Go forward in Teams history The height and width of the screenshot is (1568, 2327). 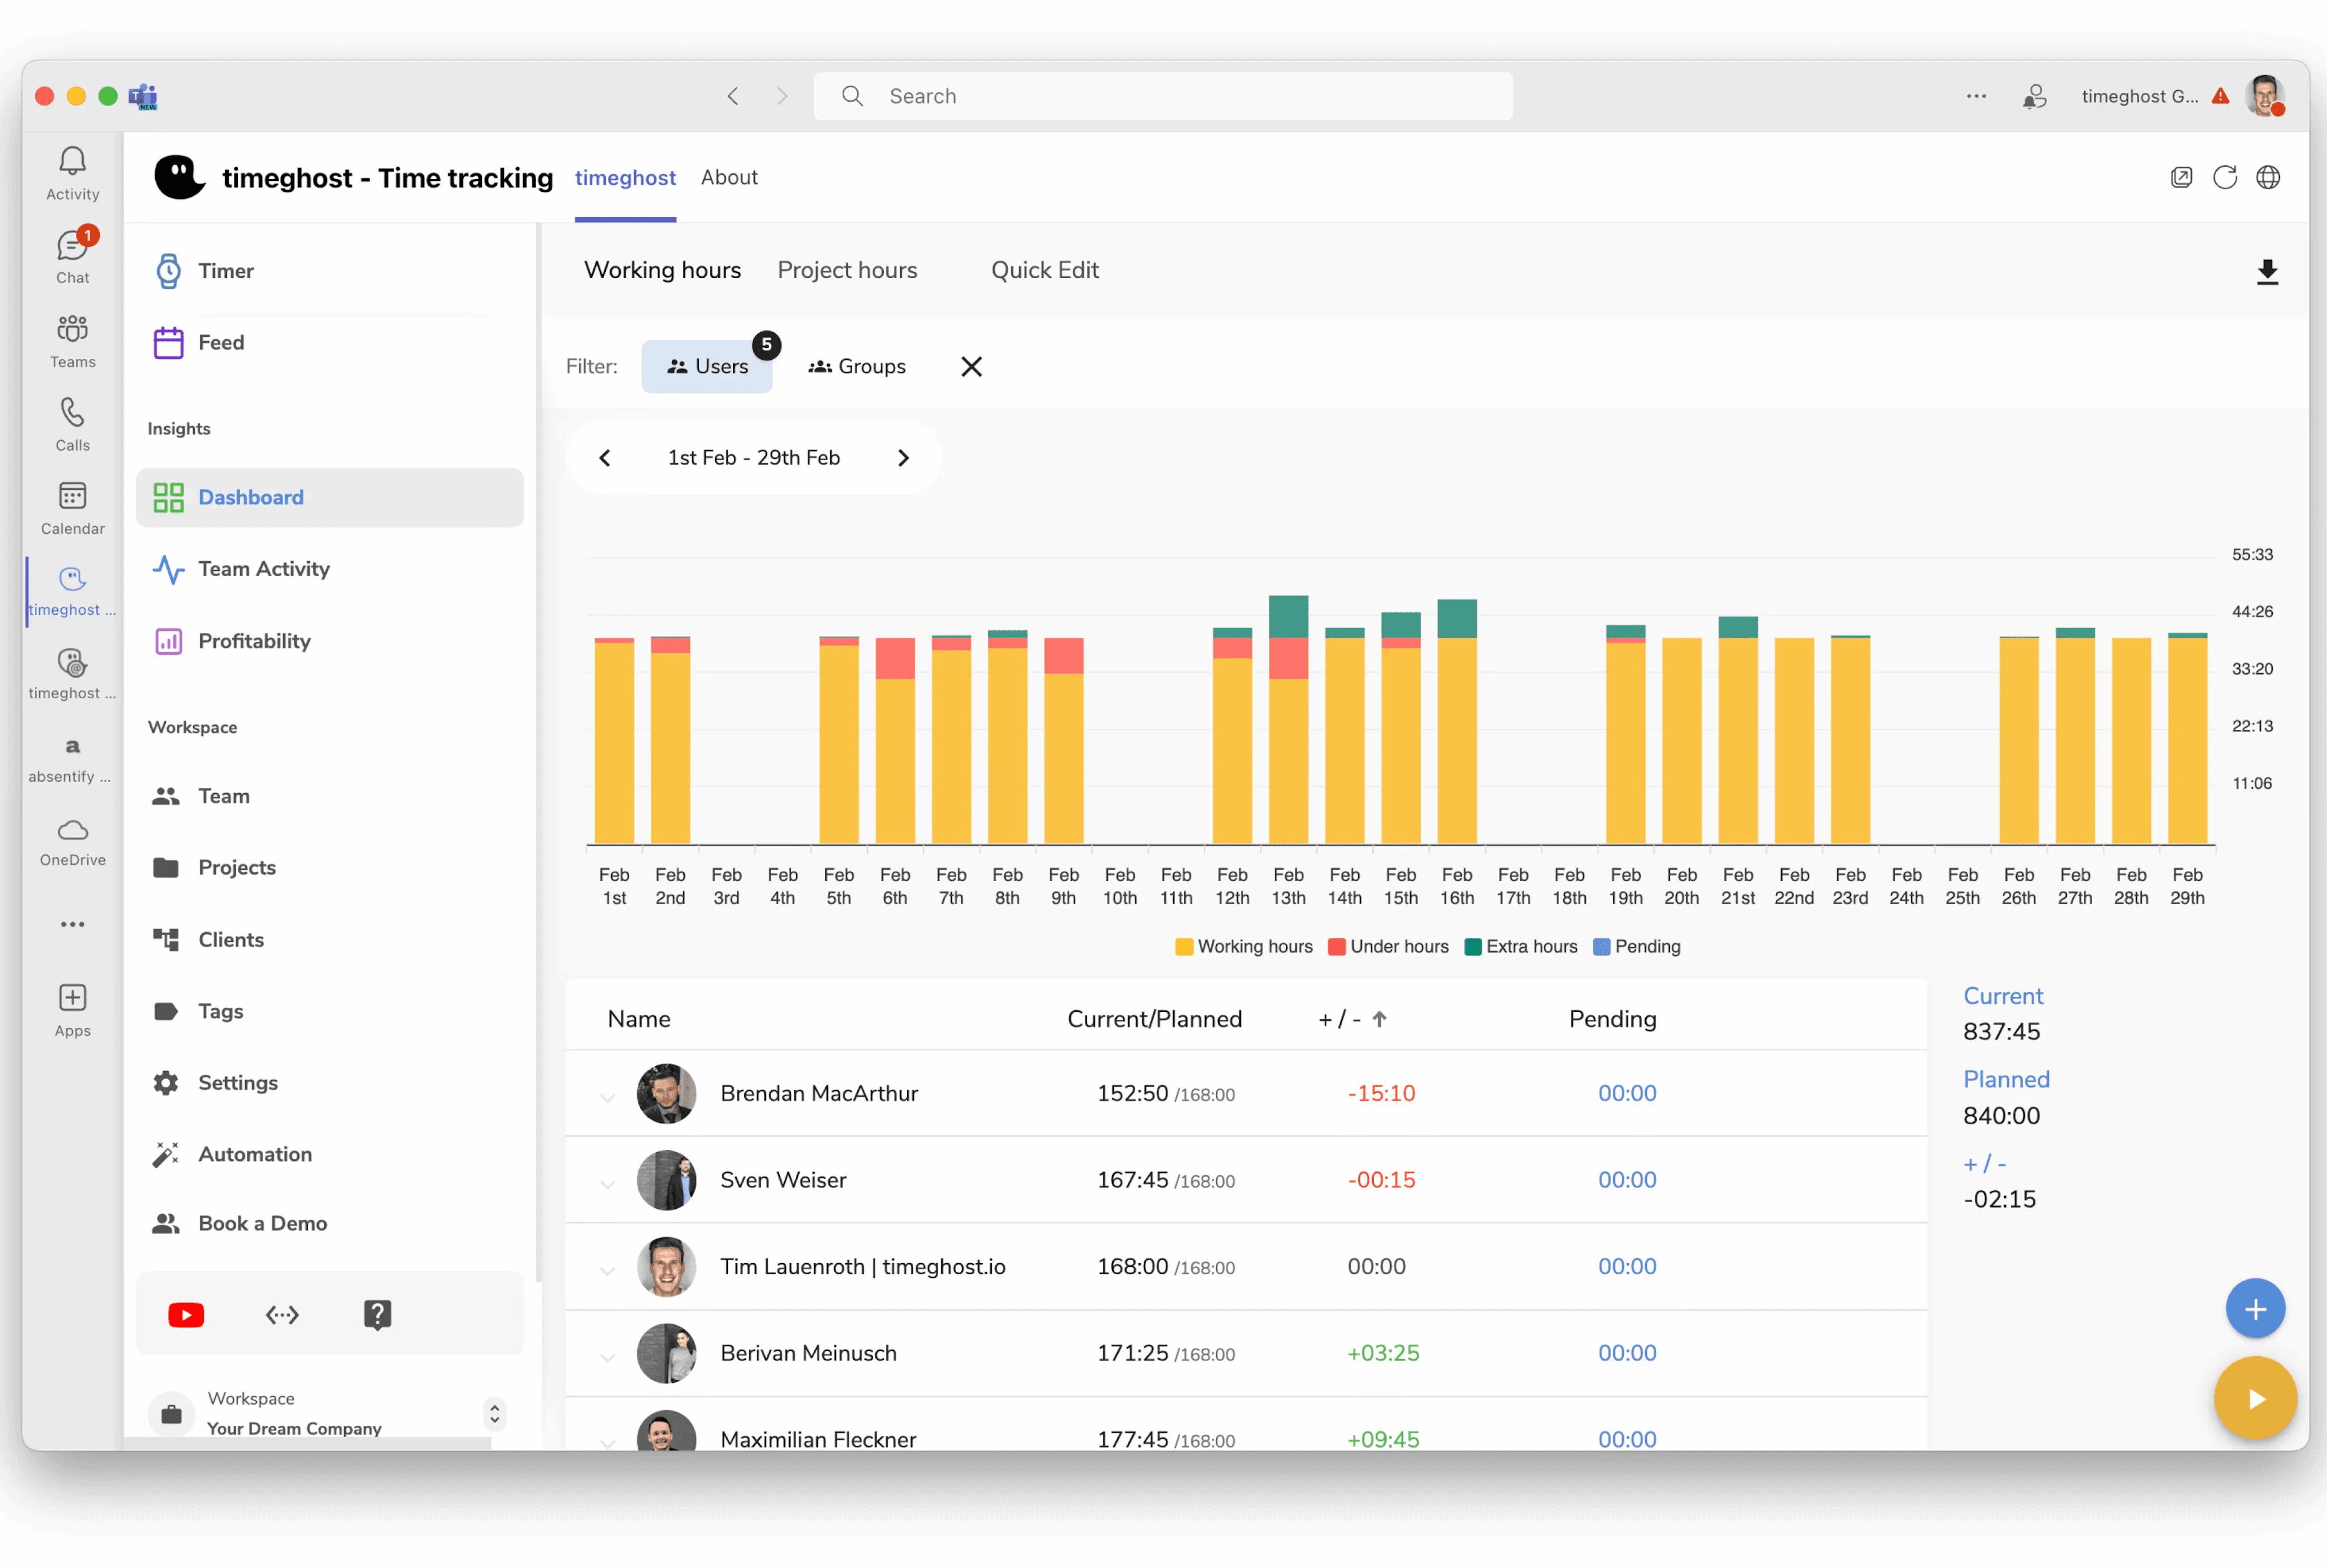pos(782,96)
